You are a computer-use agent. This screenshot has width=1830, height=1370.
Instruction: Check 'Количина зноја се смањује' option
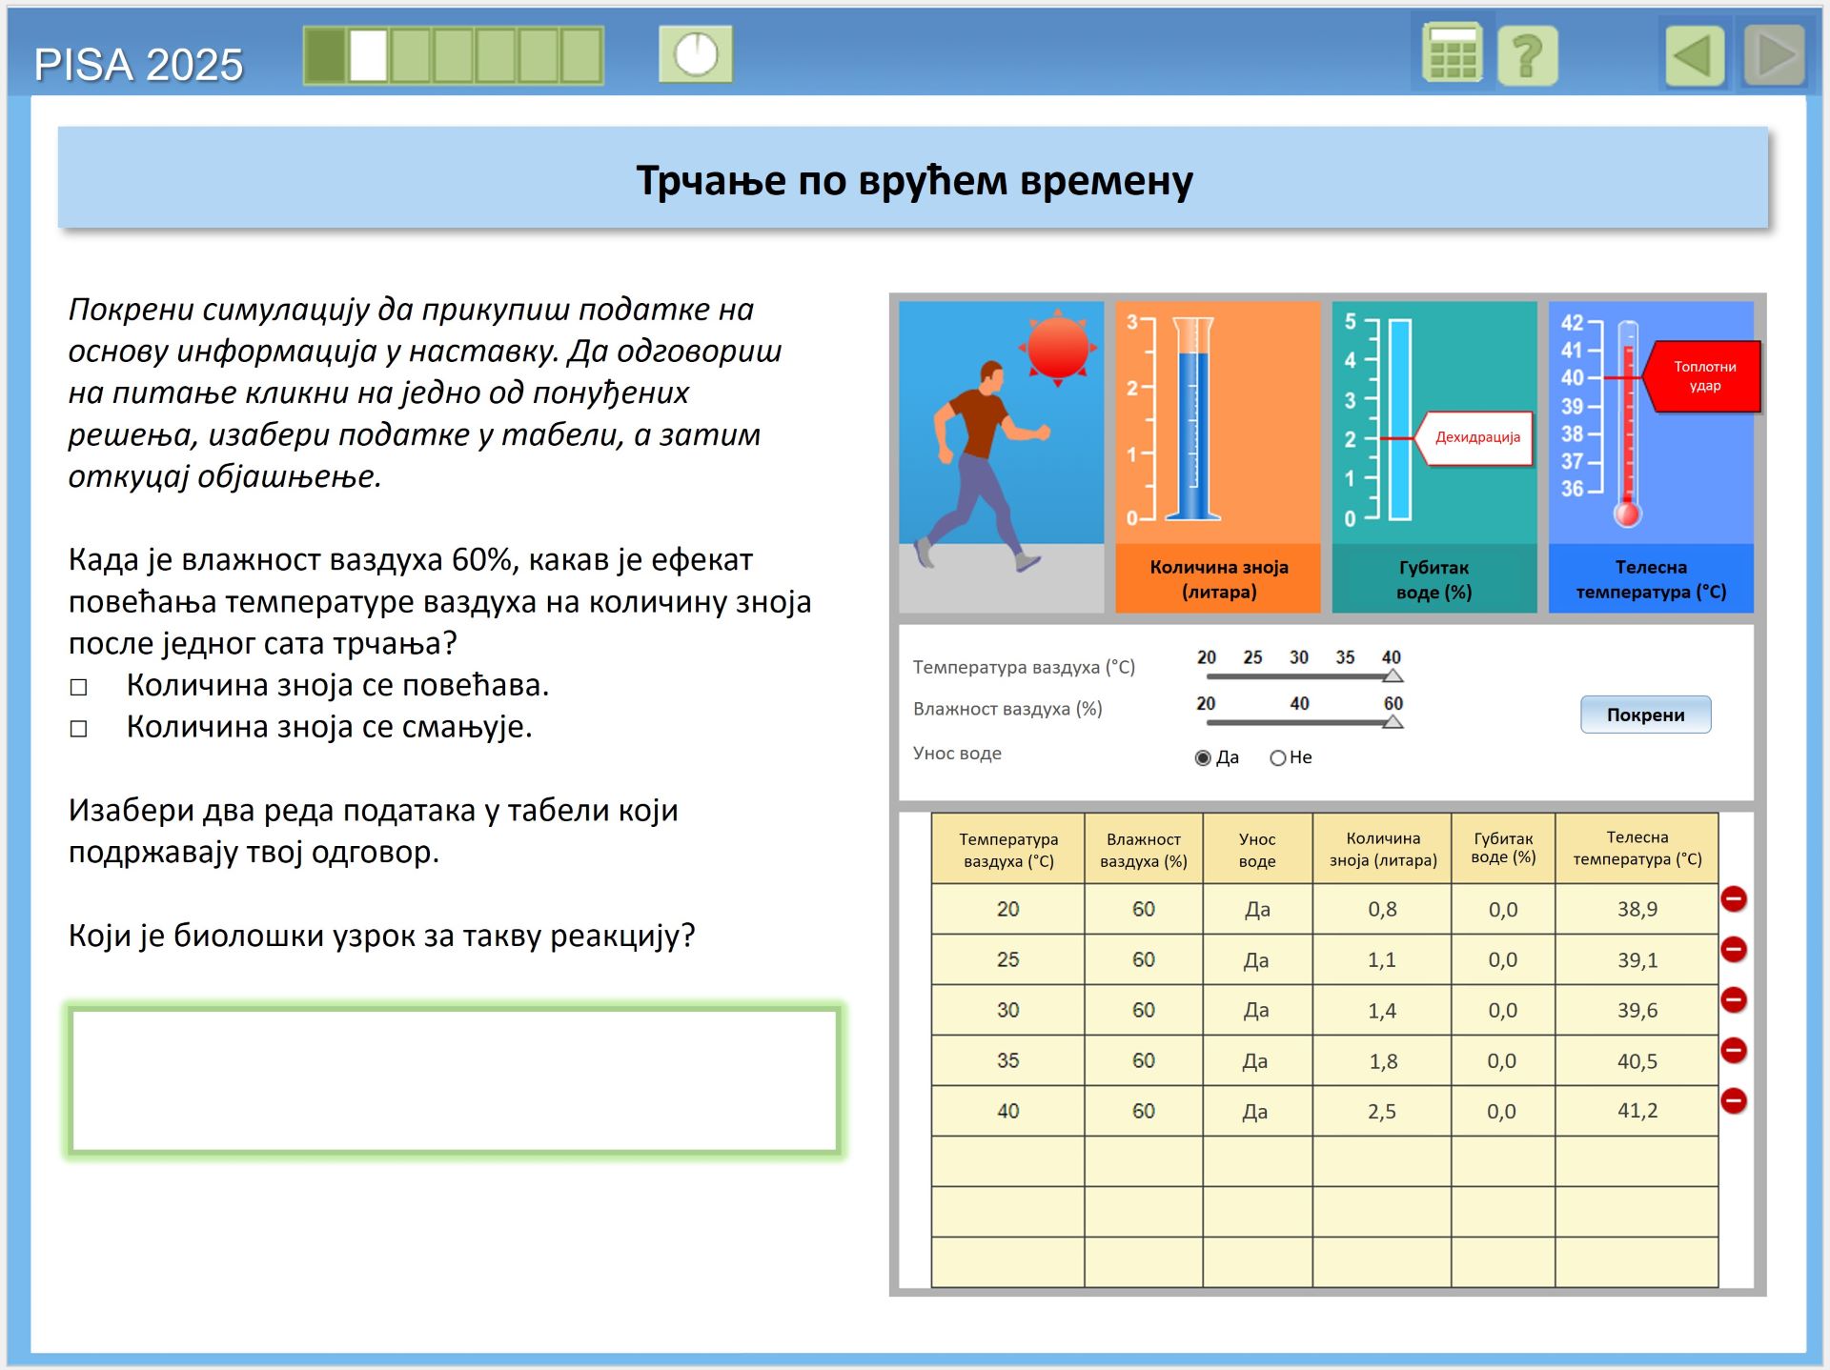point(79,729)
